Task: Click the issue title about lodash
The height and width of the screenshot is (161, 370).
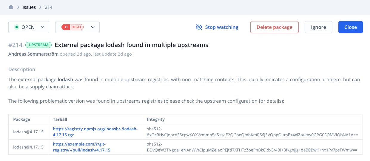Action: tap(131, 45)
